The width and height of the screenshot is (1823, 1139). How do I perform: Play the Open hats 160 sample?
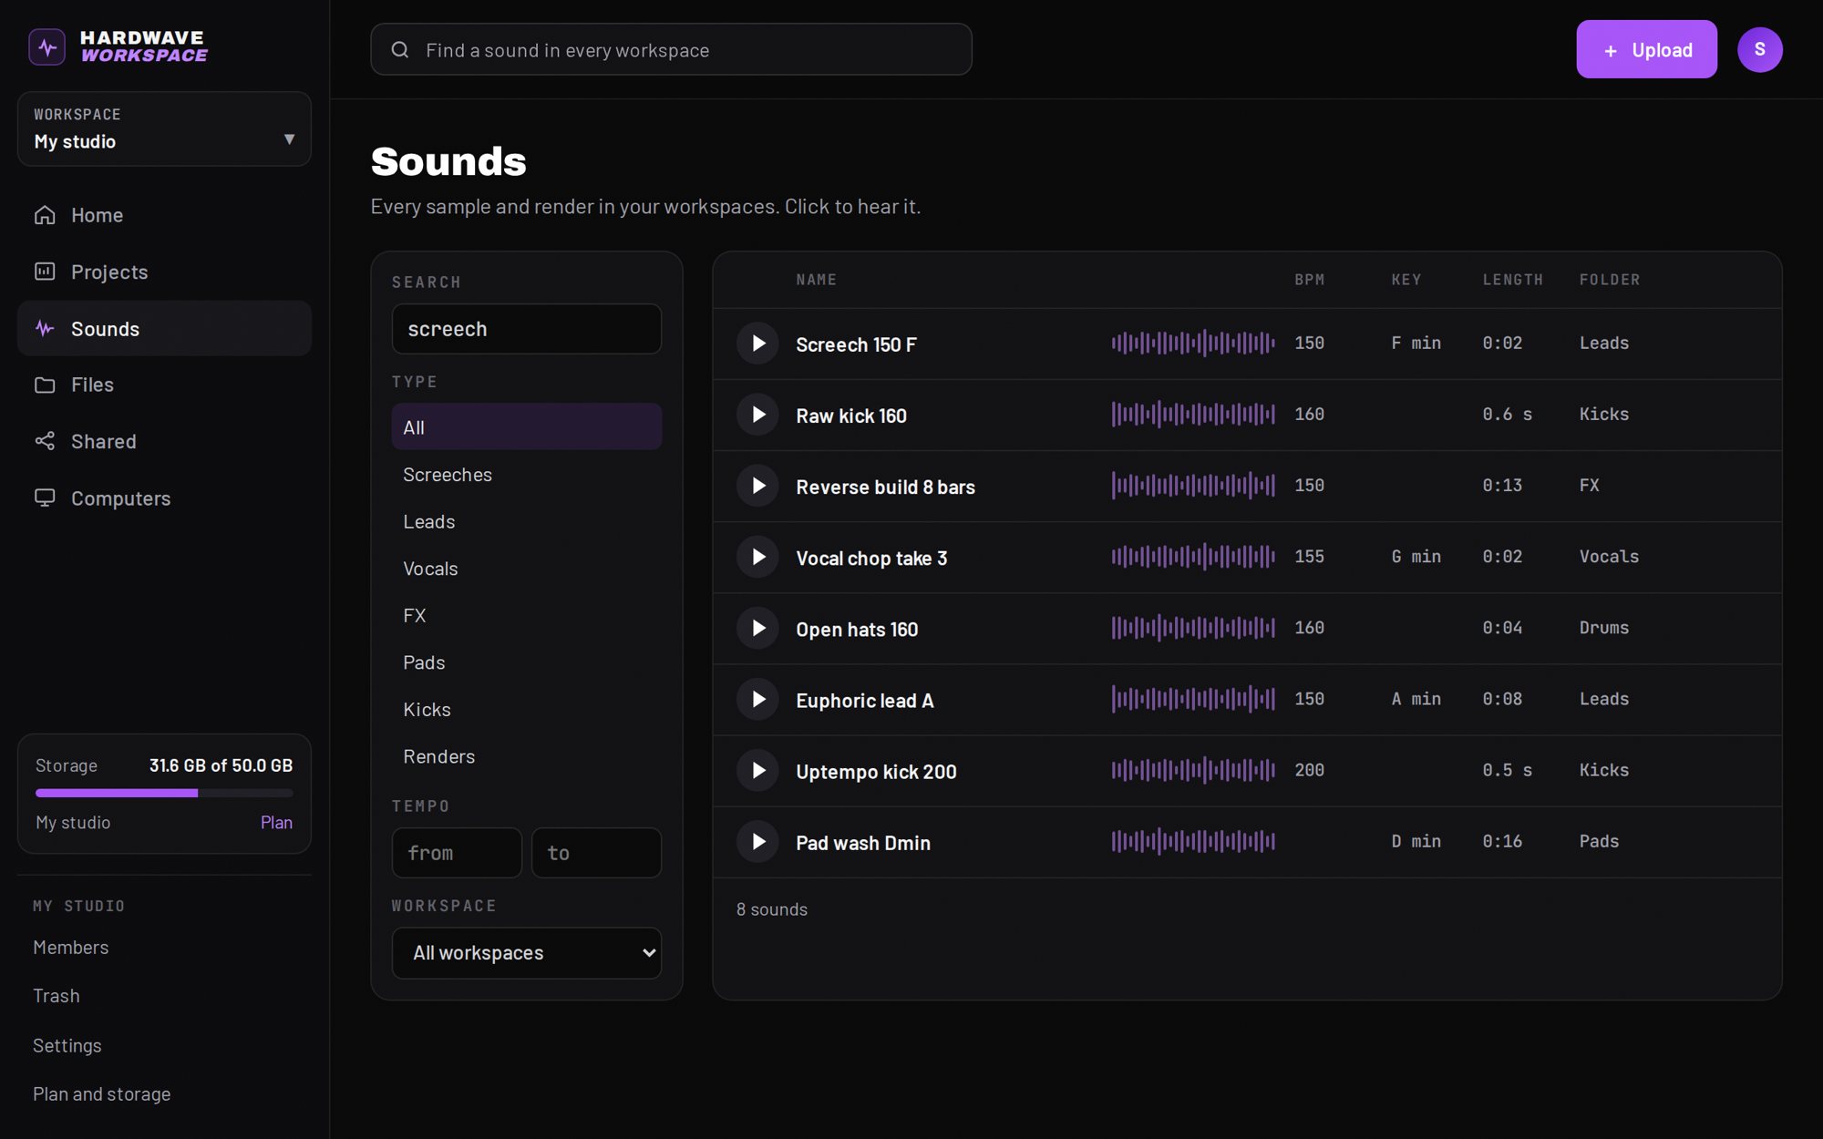click(757, 628)
